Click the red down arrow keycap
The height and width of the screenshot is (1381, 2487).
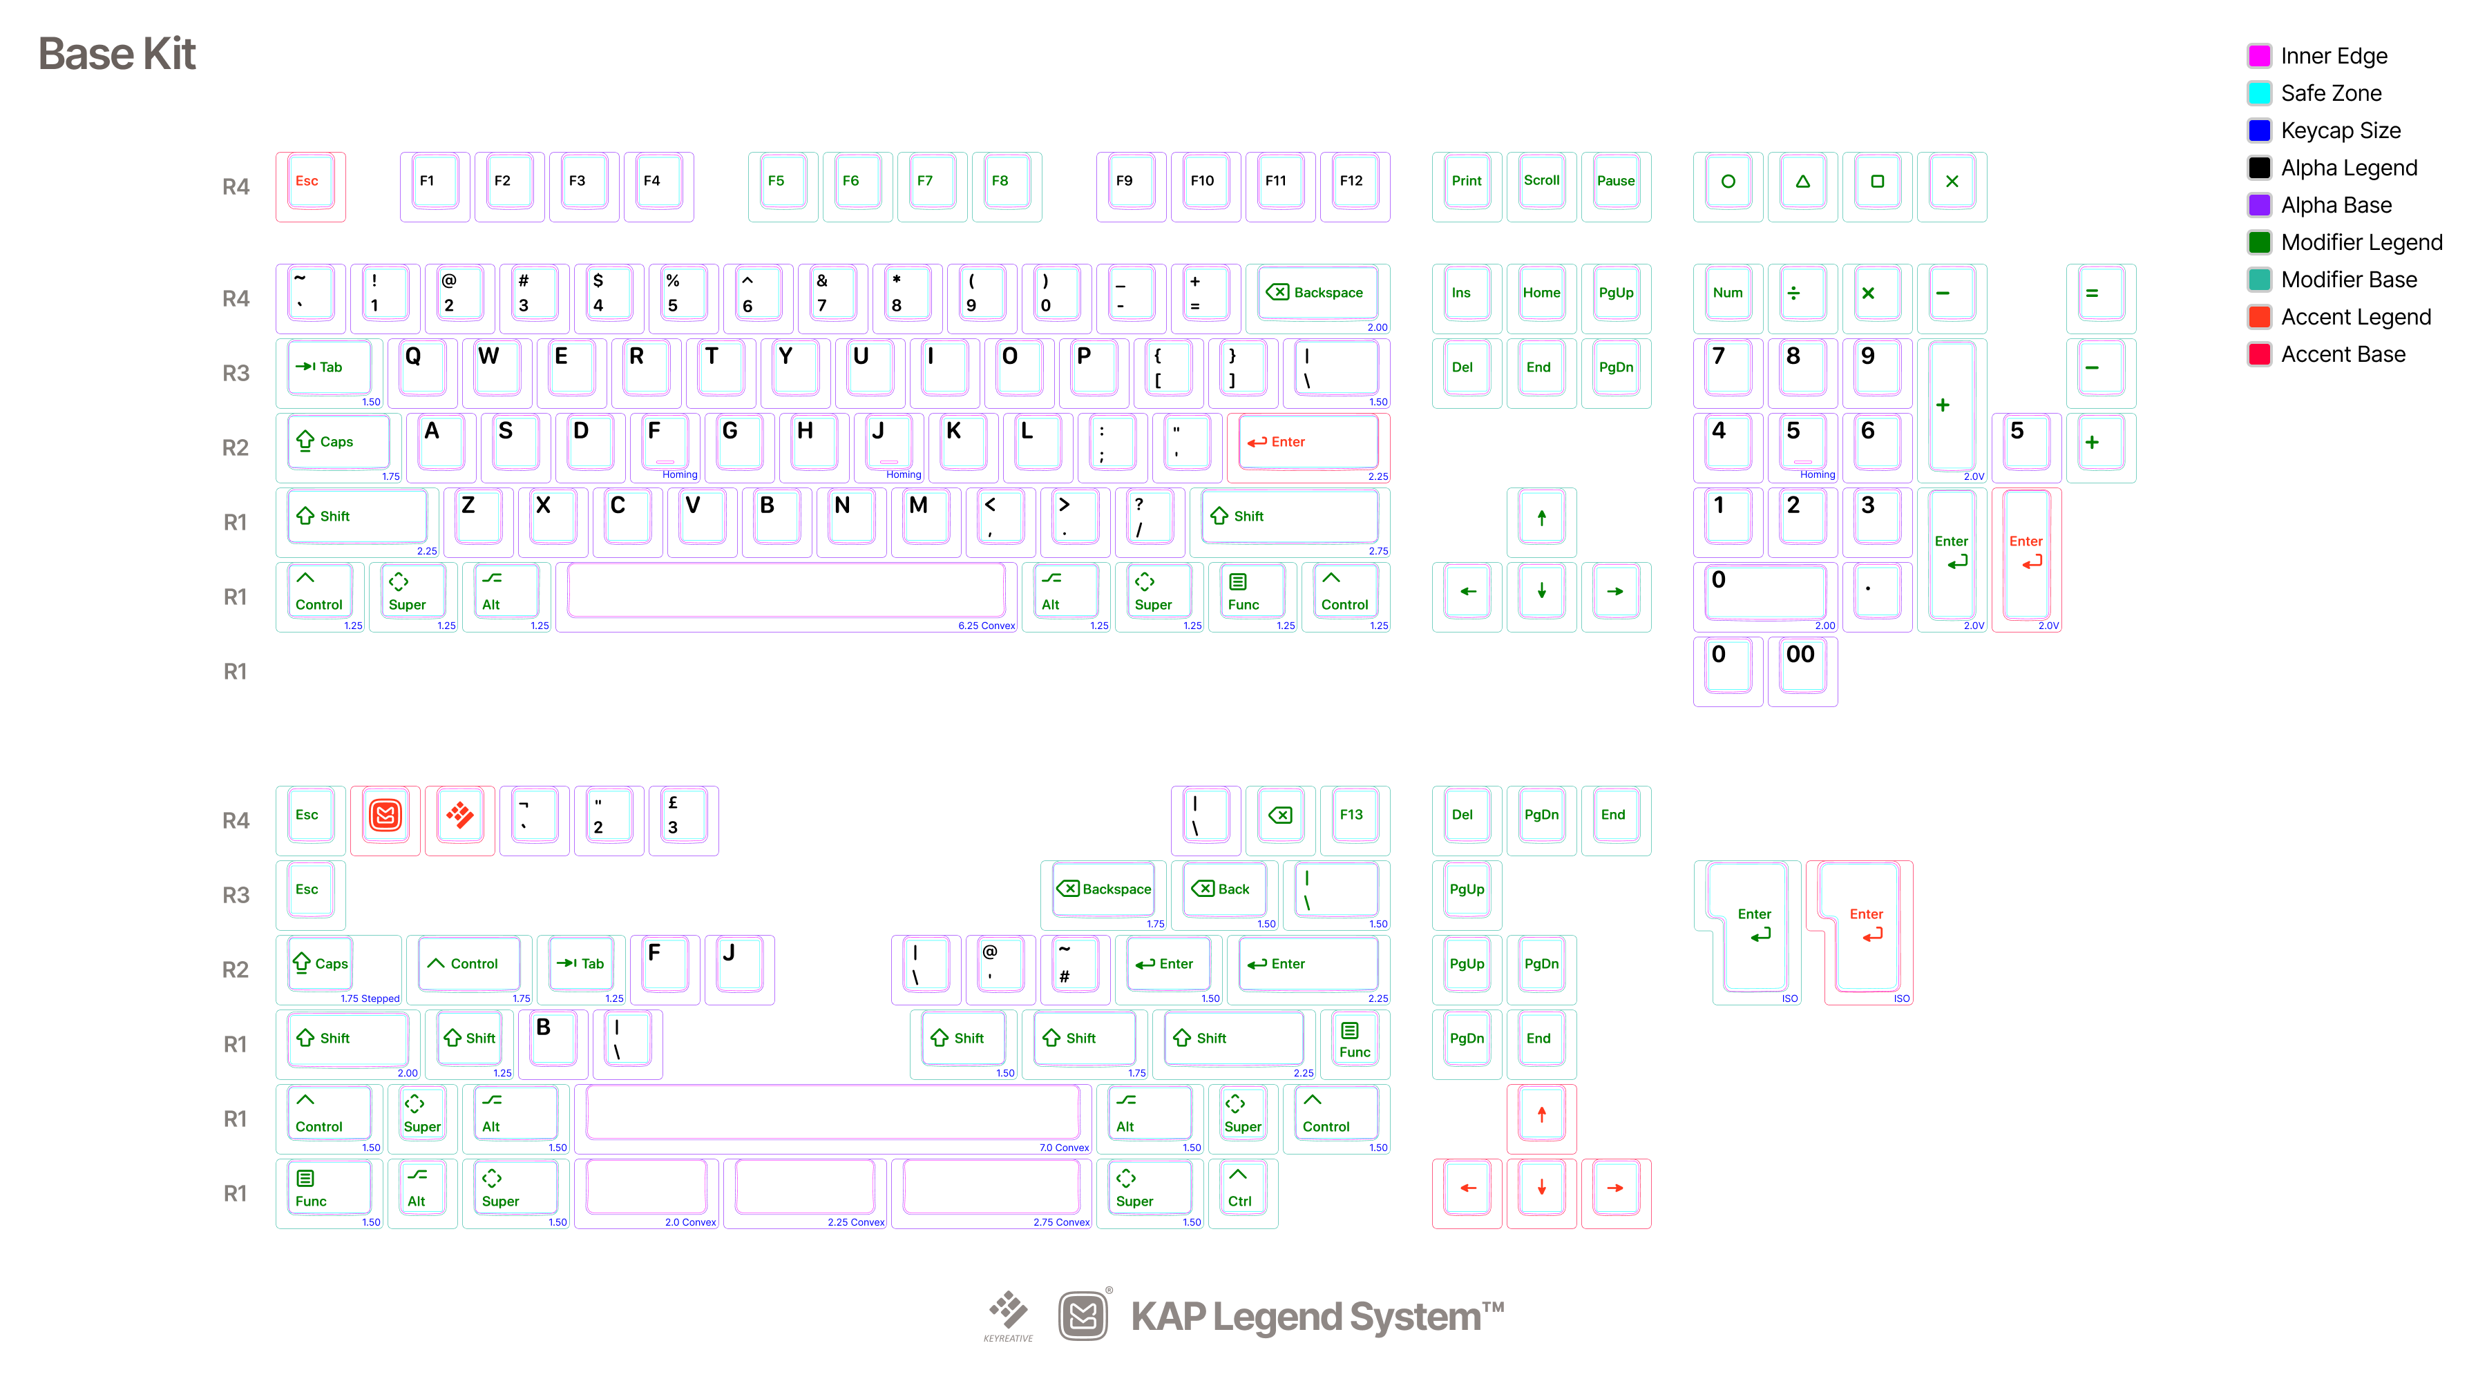coord(1541,1194)
